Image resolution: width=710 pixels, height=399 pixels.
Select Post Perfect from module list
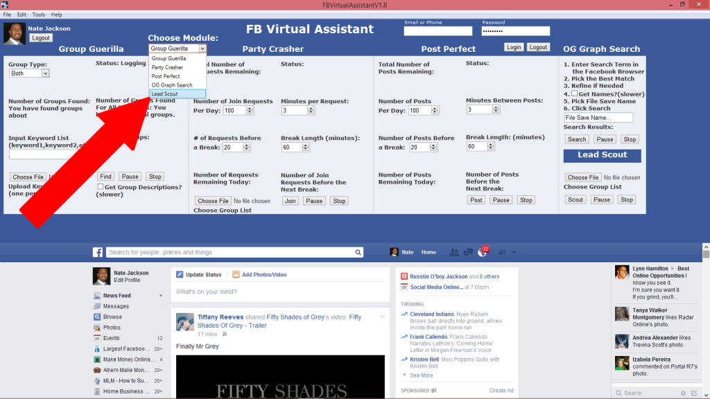[x=177, y=76]
